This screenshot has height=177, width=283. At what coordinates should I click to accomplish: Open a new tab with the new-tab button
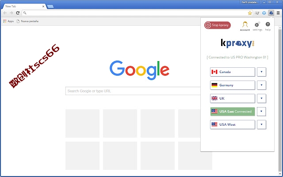[50, 7]
